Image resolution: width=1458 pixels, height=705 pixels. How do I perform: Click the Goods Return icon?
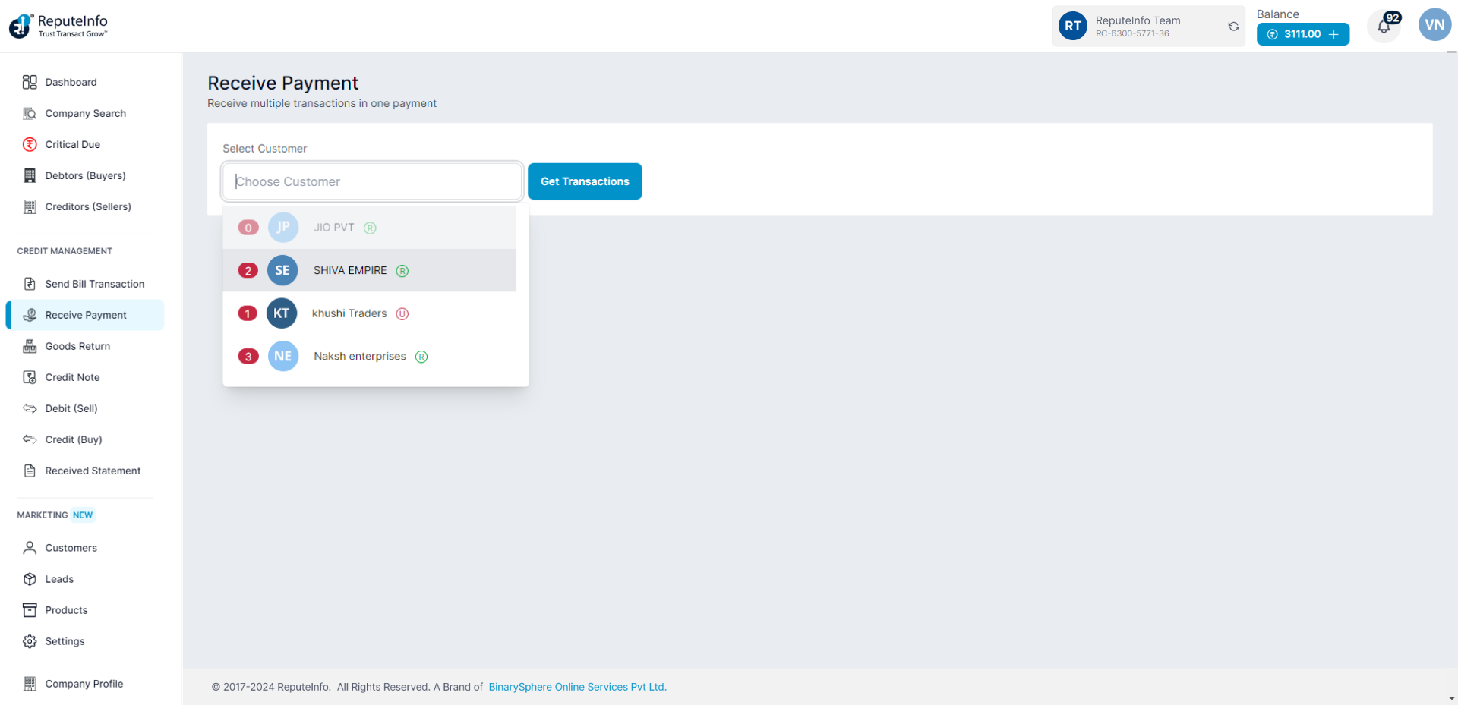pyautogui.click(x=30, y=346)
